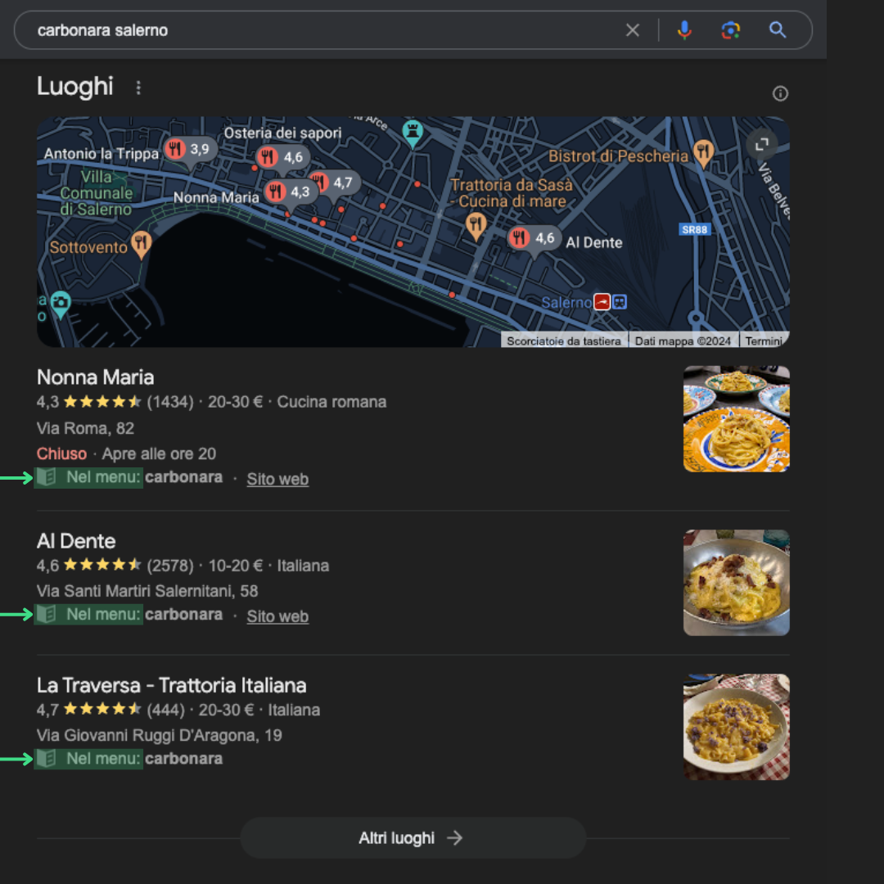This screenshot has width=884, height=884.
Task: Open Scorciatoie da tastiera on the map
Action: click(563, 341)
